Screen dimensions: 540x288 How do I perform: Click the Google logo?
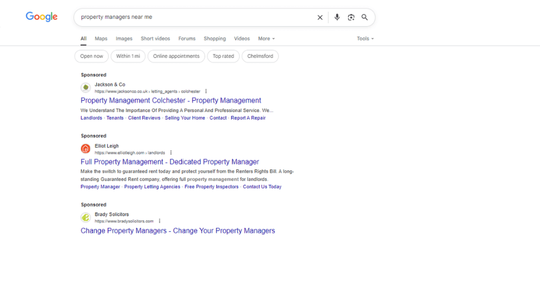tap(42, 17)
